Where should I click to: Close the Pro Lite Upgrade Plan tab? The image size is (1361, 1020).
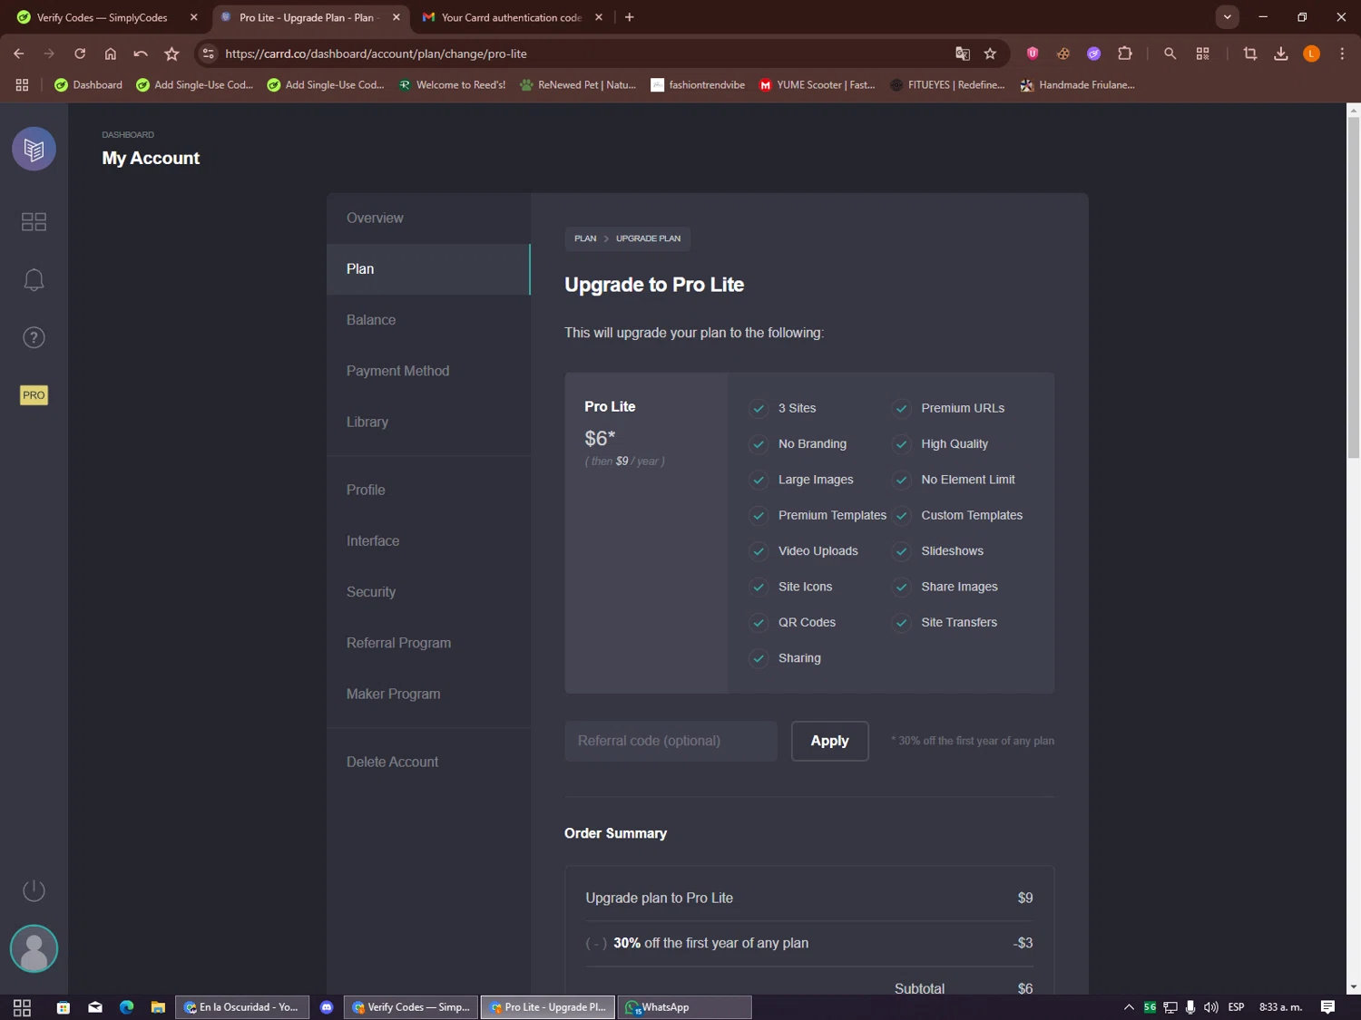397,17
